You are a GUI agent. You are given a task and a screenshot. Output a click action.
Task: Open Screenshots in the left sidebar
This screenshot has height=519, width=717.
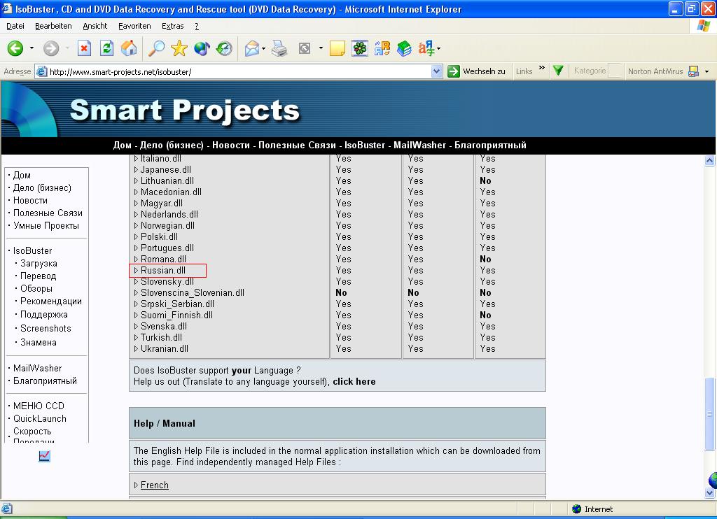pyautogui.click(x=46, y=329)
